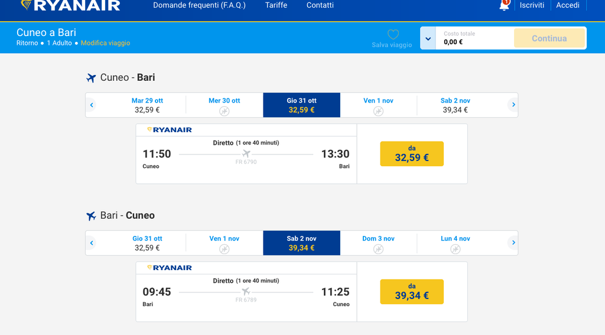The image size is (605, 335).
Task: Show later outbound dates with right arrow
Action: click(513, 105)
